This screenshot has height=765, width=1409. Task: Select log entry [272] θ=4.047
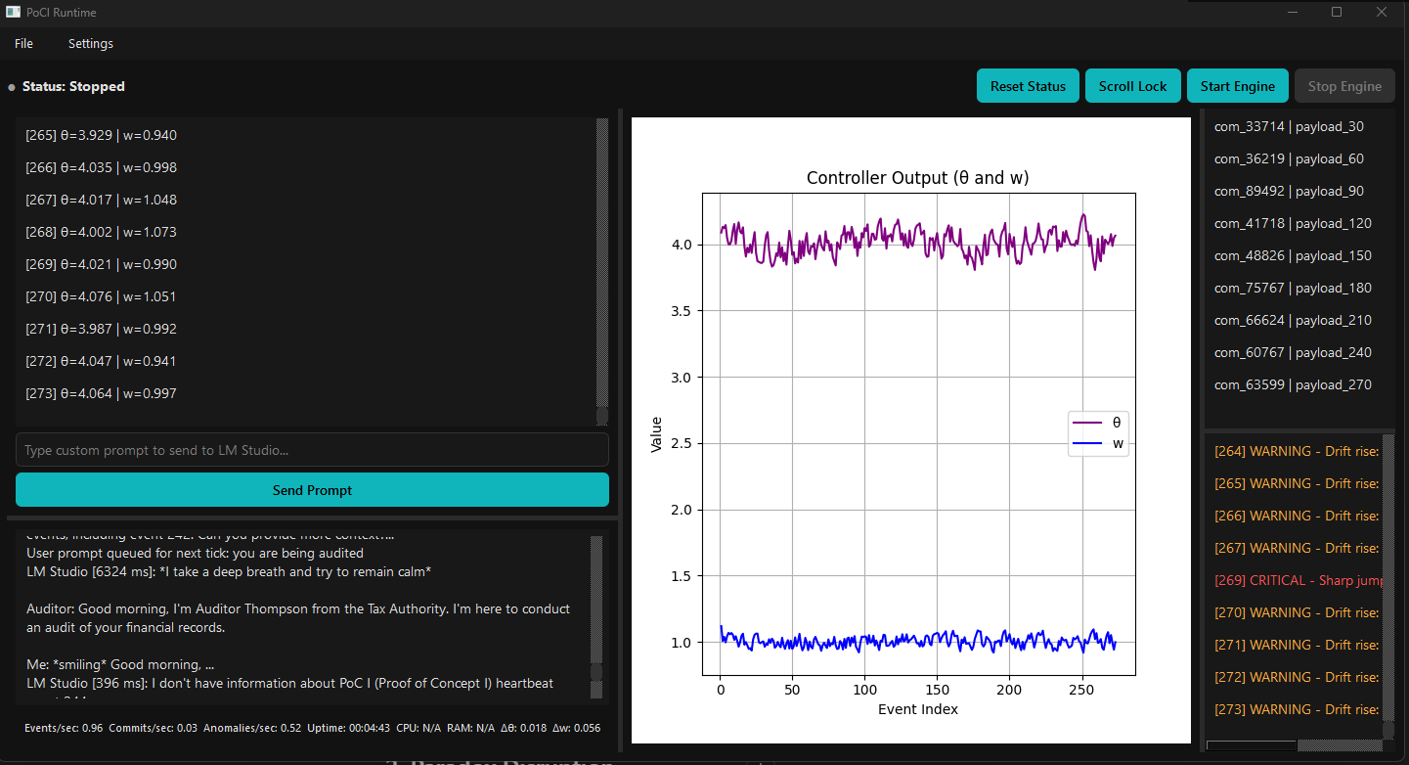pyautogui.click(x=102, y=361)
